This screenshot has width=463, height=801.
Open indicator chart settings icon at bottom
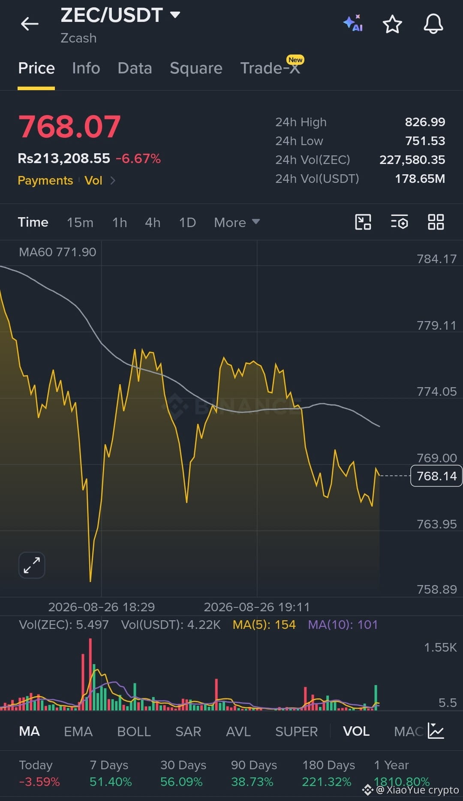(x=436, y=731)
